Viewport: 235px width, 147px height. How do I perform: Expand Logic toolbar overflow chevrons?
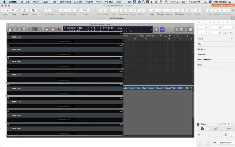click(x=167, y=30)
